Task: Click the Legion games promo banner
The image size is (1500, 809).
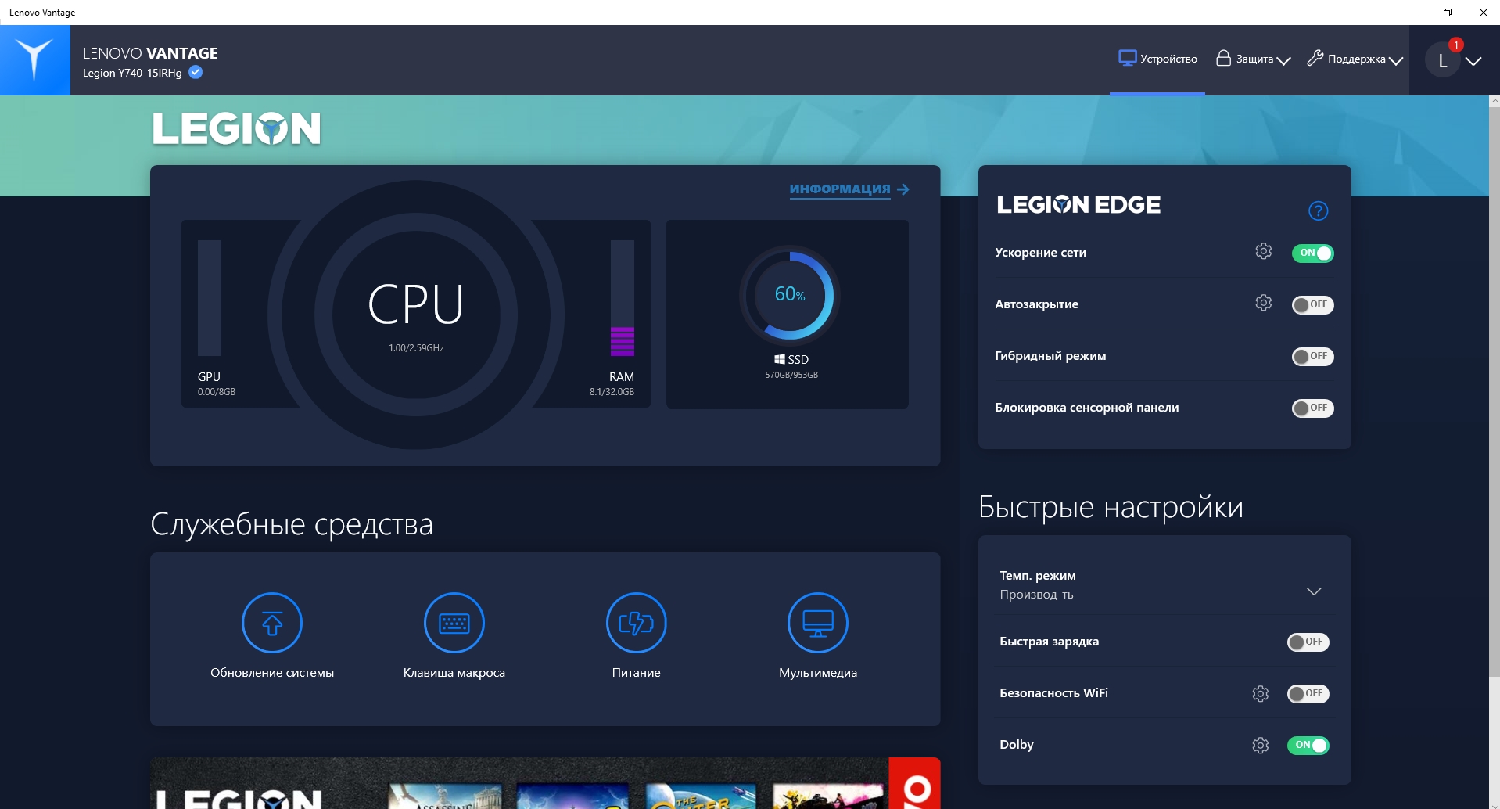Action: pyautogui.click(x=545, y=783)
